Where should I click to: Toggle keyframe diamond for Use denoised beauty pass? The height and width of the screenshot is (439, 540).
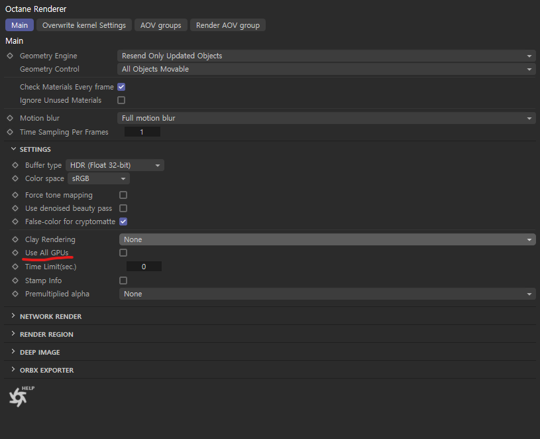(x=15, y=208)
